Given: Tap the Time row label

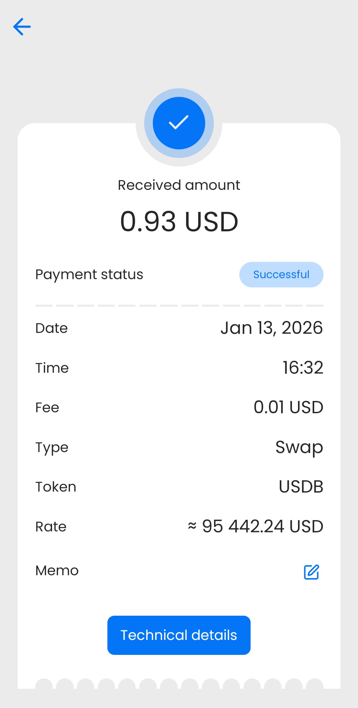Looking at the screenshot, I should click(x=52, y=368).
